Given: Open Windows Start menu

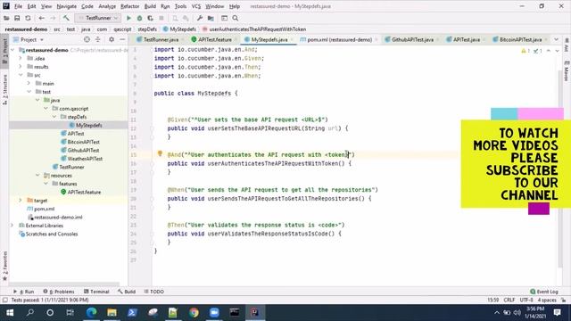Looking at the screenshot, I should (10, 312).
